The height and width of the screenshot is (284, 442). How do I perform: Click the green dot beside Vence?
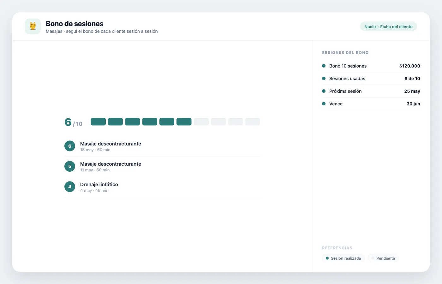pos(324,104)
